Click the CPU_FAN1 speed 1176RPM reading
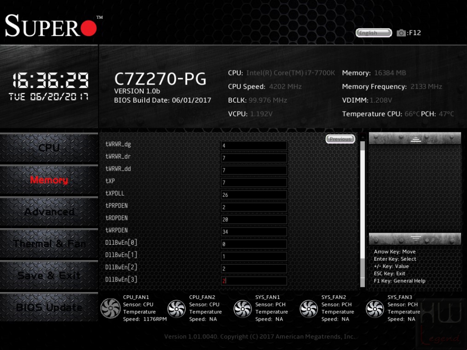 pyautogui.click(x=145, y=319)
